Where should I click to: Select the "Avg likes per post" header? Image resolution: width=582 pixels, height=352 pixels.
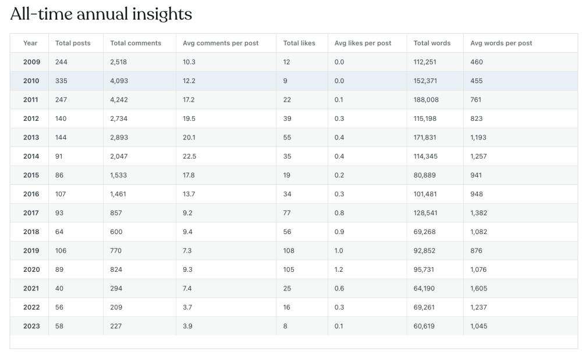click(x=363, y=43)
